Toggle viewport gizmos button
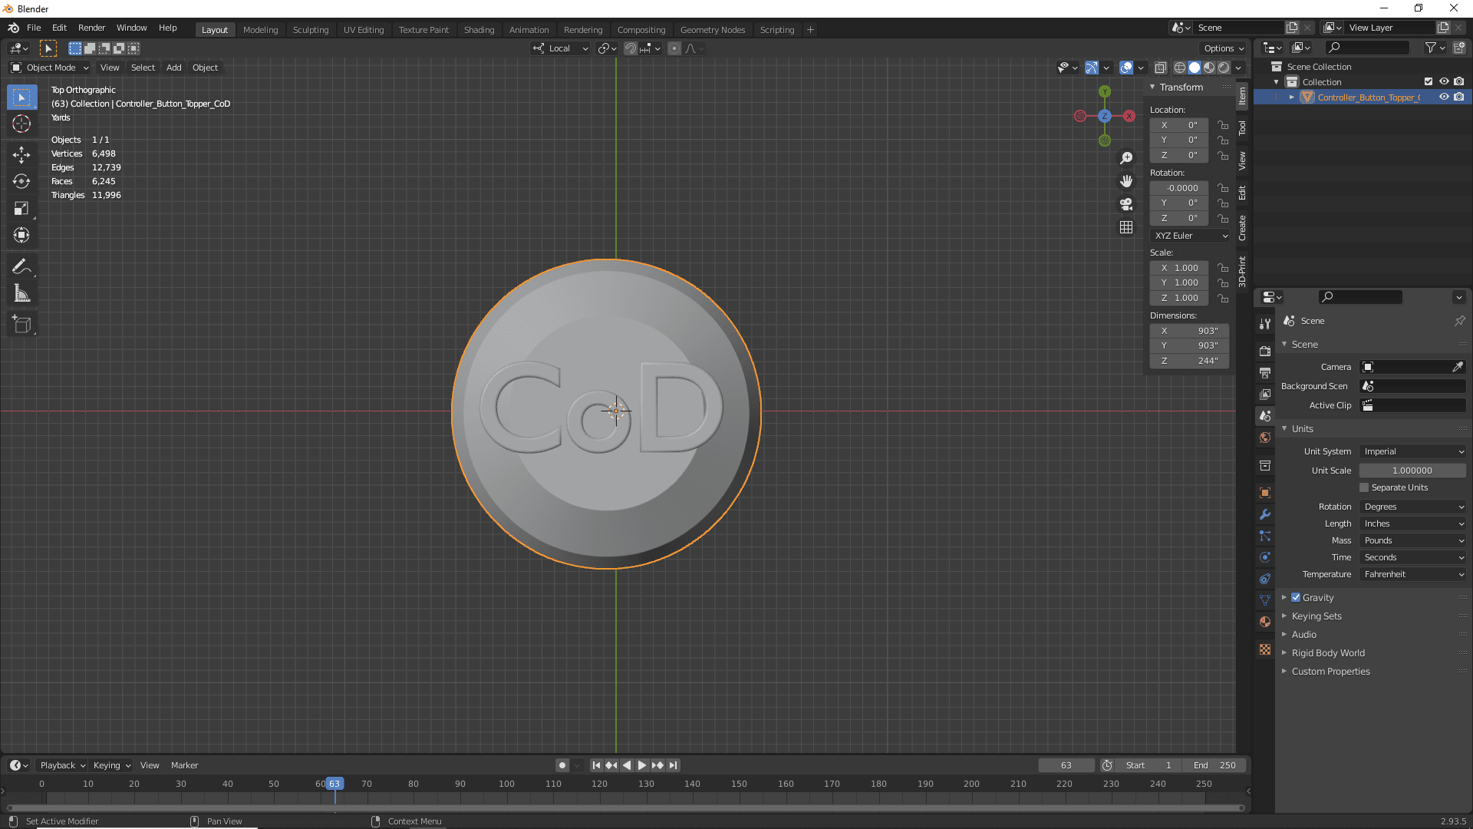 click(1092, 68)
